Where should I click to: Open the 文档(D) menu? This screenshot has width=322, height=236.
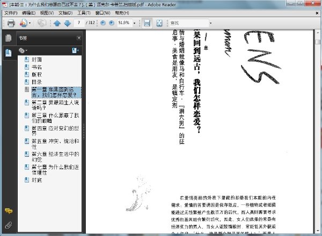tap(65, 13)
